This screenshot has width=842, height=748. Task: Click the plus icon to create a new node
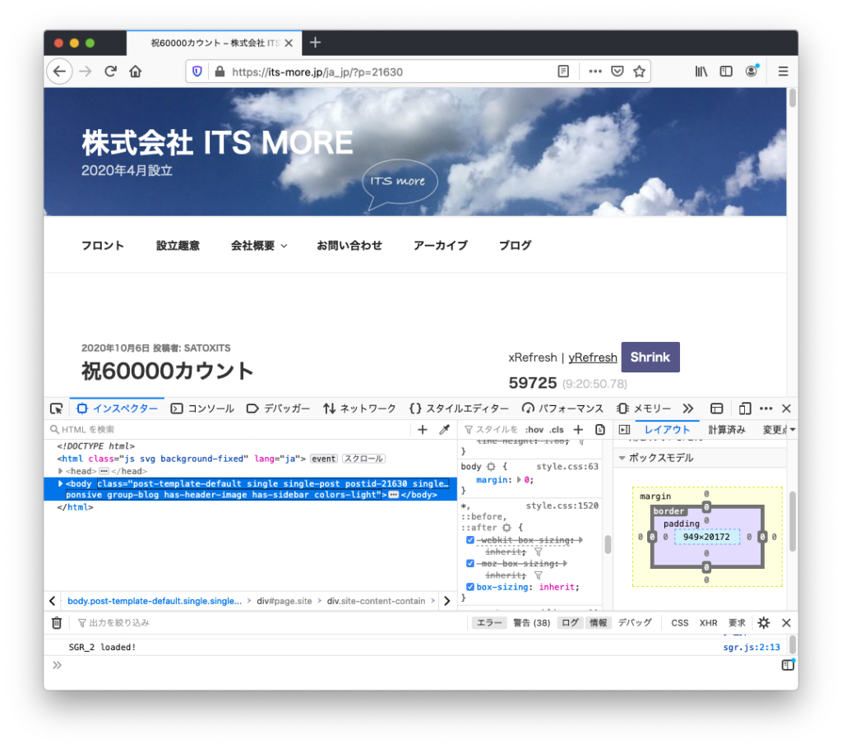coord(423,430)
